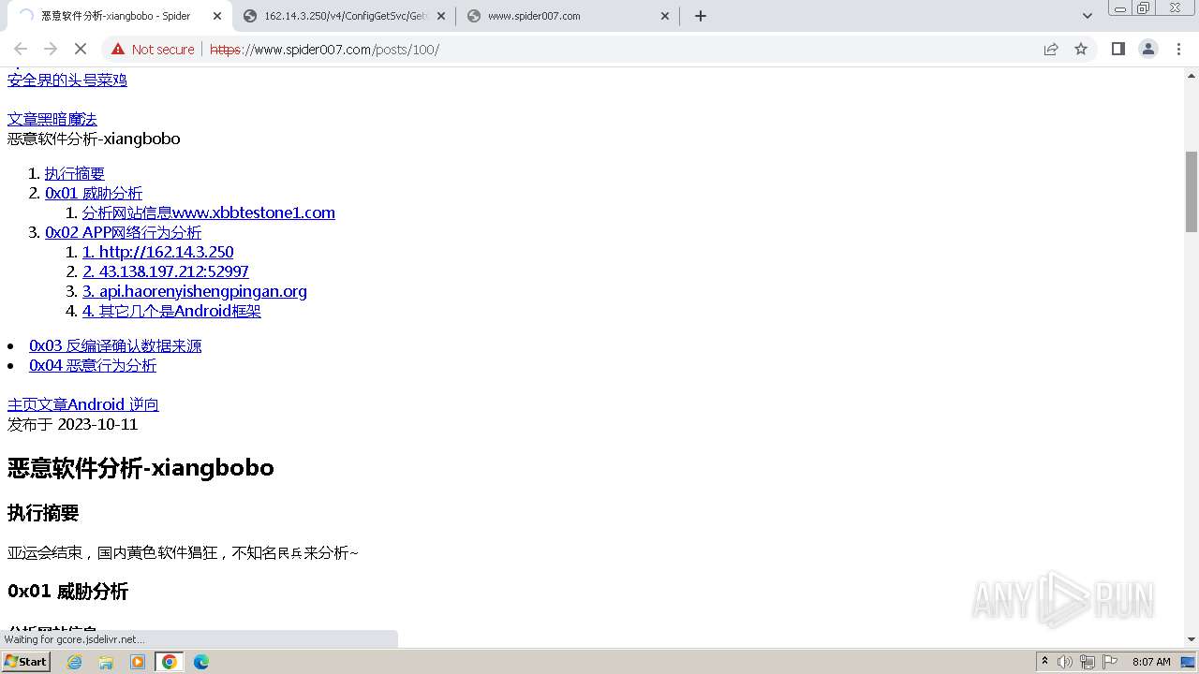1199x674 pixels.
Task: Select Chrome icon in taskbar
Action: point(170,662)
